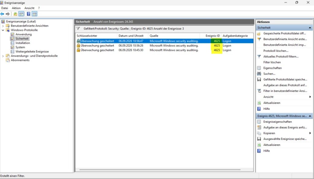
Task: Open the Ansicht menu in the menu bar
Action: click(x=29, y=8)
